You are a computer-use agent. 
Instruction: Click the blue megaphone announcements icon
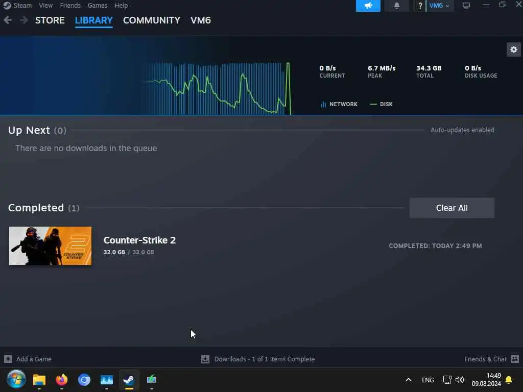[368, 6]
